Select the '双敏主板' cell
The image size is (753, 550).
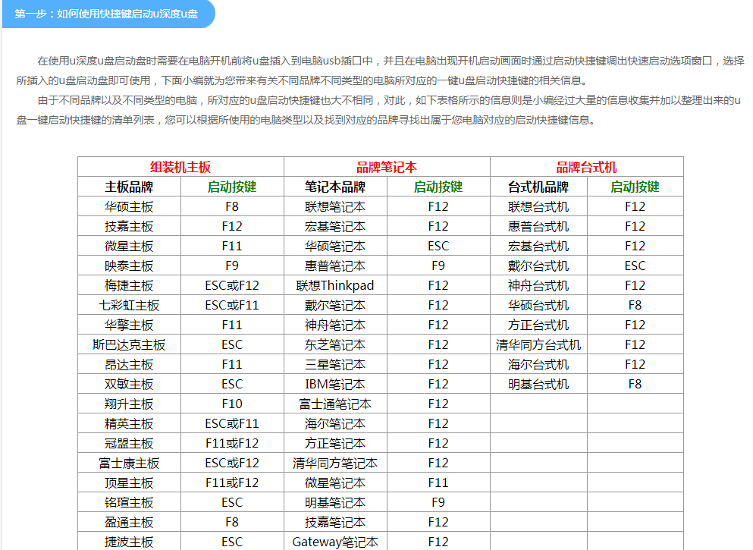pyautogui.click(x=129, y=384)
